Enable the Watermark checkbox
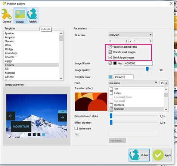 [x=76, y=128]
